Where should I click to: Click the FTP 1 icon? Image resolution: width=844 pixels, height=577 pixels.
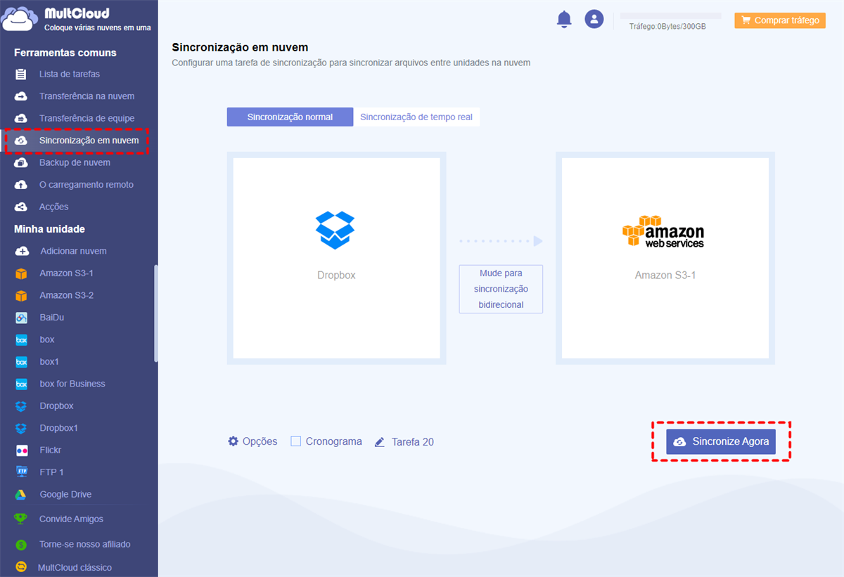pyautogui.click(x=21, y=472)
